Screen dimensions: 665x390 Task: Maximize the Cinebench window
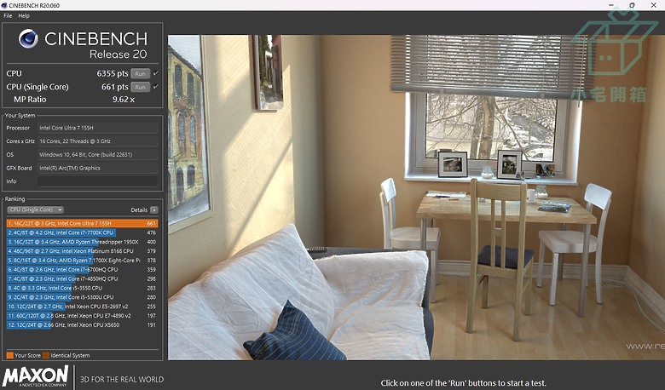(x=632, y=5)
